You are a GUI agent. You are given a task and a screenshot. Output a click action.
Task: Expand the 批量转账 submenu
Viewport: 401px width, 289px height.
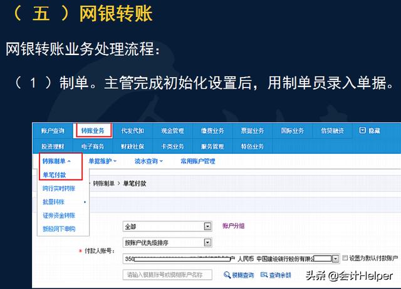pyautogui.click(x=63, y=202)
